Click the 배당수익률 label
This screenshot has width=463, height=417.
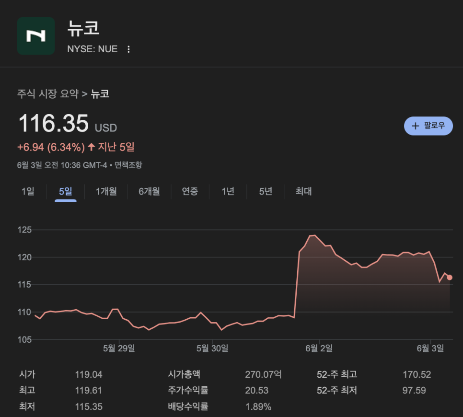point(188,406)
